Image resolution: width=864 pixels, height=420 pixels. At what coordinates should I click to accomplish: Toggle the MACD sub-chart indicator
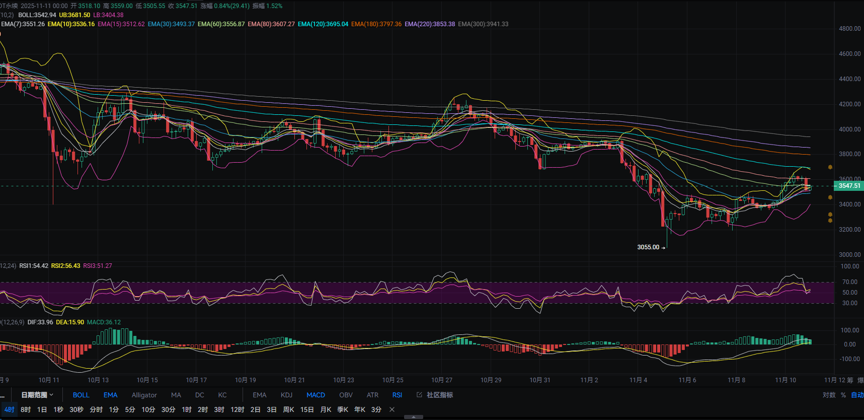pyautogui.click(x=316, y=395)
